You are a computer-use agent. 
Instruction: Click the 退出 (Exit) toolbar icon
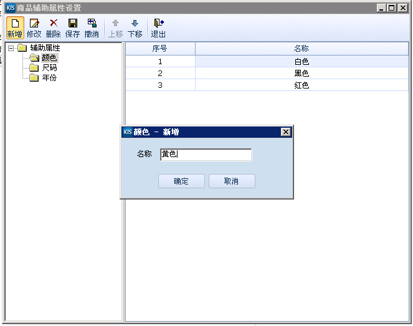158,23
